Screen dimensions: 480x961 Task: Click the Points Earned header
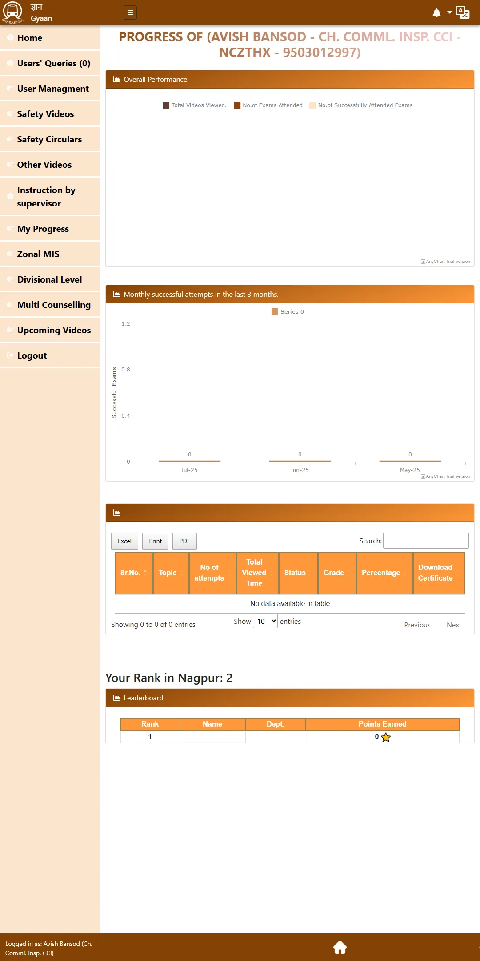coord(383,724)
